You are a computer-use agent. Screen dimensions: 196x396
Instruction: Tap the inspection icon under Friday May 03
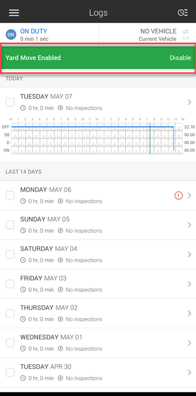tap(60, 290)
